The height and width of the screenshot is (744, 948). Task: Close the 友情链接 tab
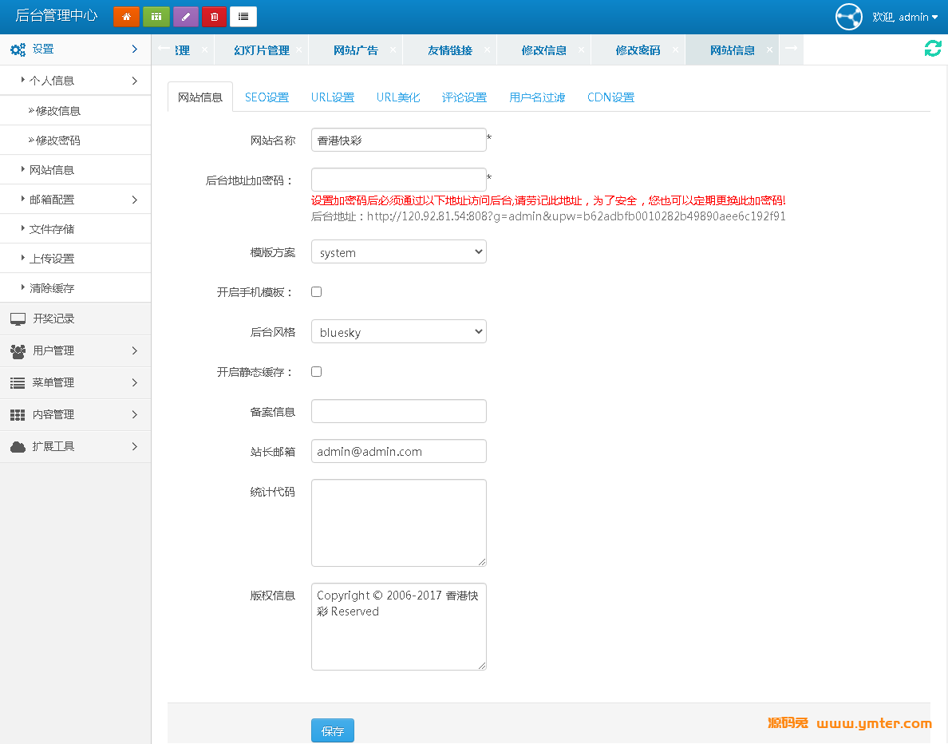(x=487, y=49)
